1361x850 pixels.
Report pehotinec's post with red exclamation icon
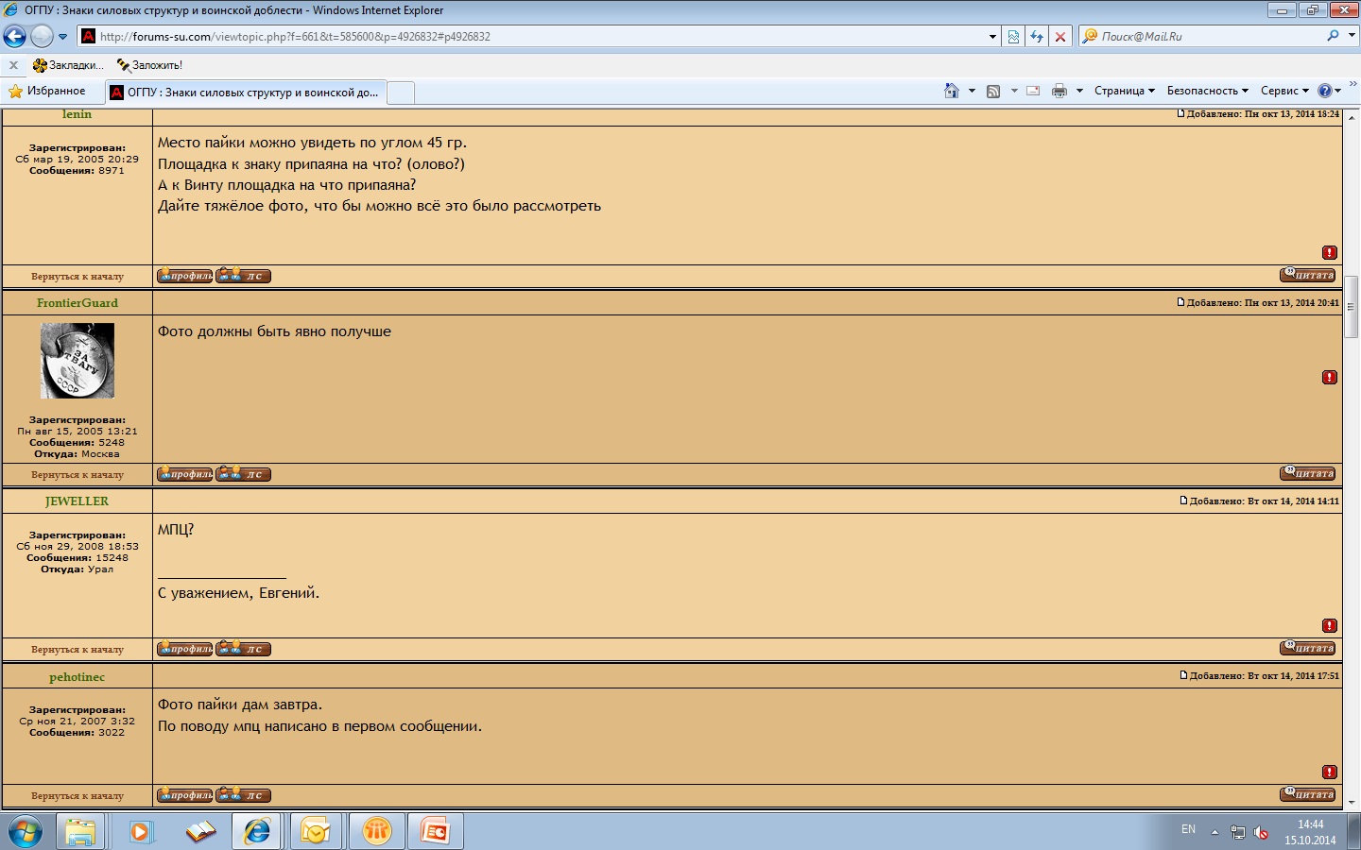(x=1330, y=772)
